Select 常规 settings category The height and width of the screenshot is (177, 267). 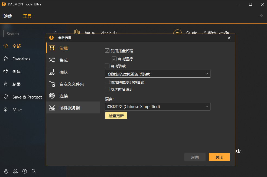[73, 48]
